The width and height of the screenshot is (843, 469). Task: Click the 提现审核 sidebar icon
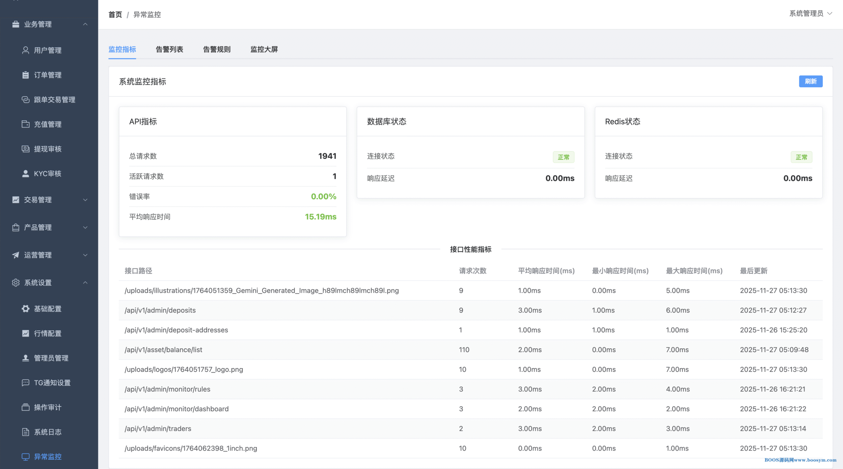25,149
